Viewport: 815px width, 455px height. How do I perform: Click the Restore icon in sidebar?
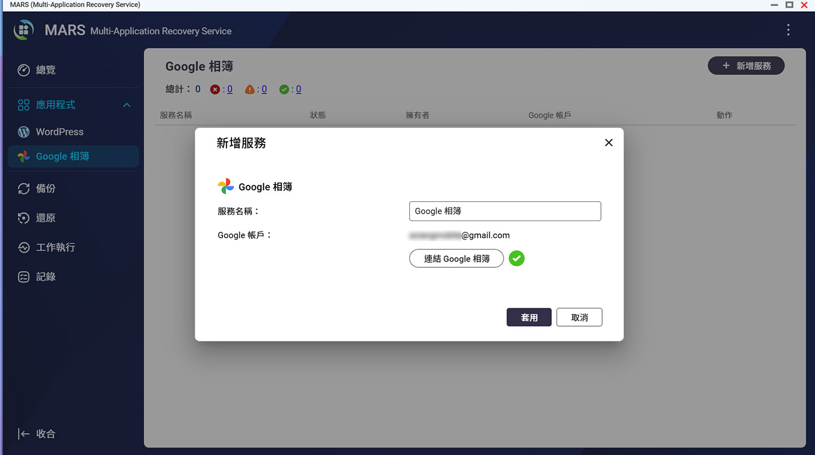24,218
